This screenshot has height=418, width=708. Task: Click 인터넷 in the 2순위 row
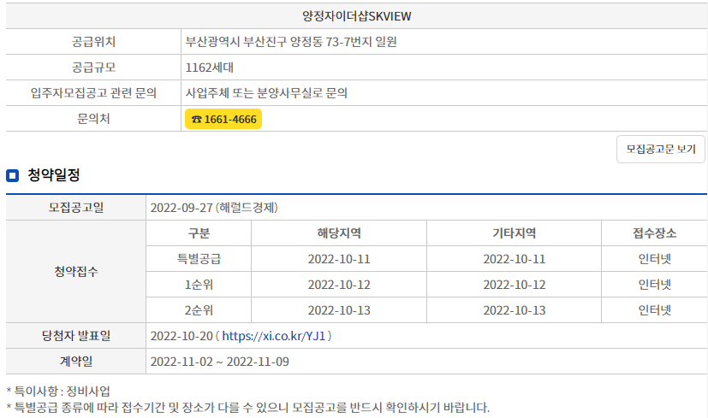point(654,310)
